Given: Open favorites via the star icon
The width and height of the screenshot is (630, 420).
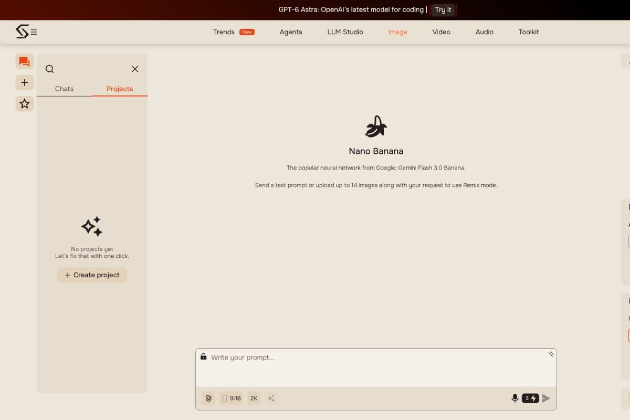Looking at the screenshot, I should 24,103.
